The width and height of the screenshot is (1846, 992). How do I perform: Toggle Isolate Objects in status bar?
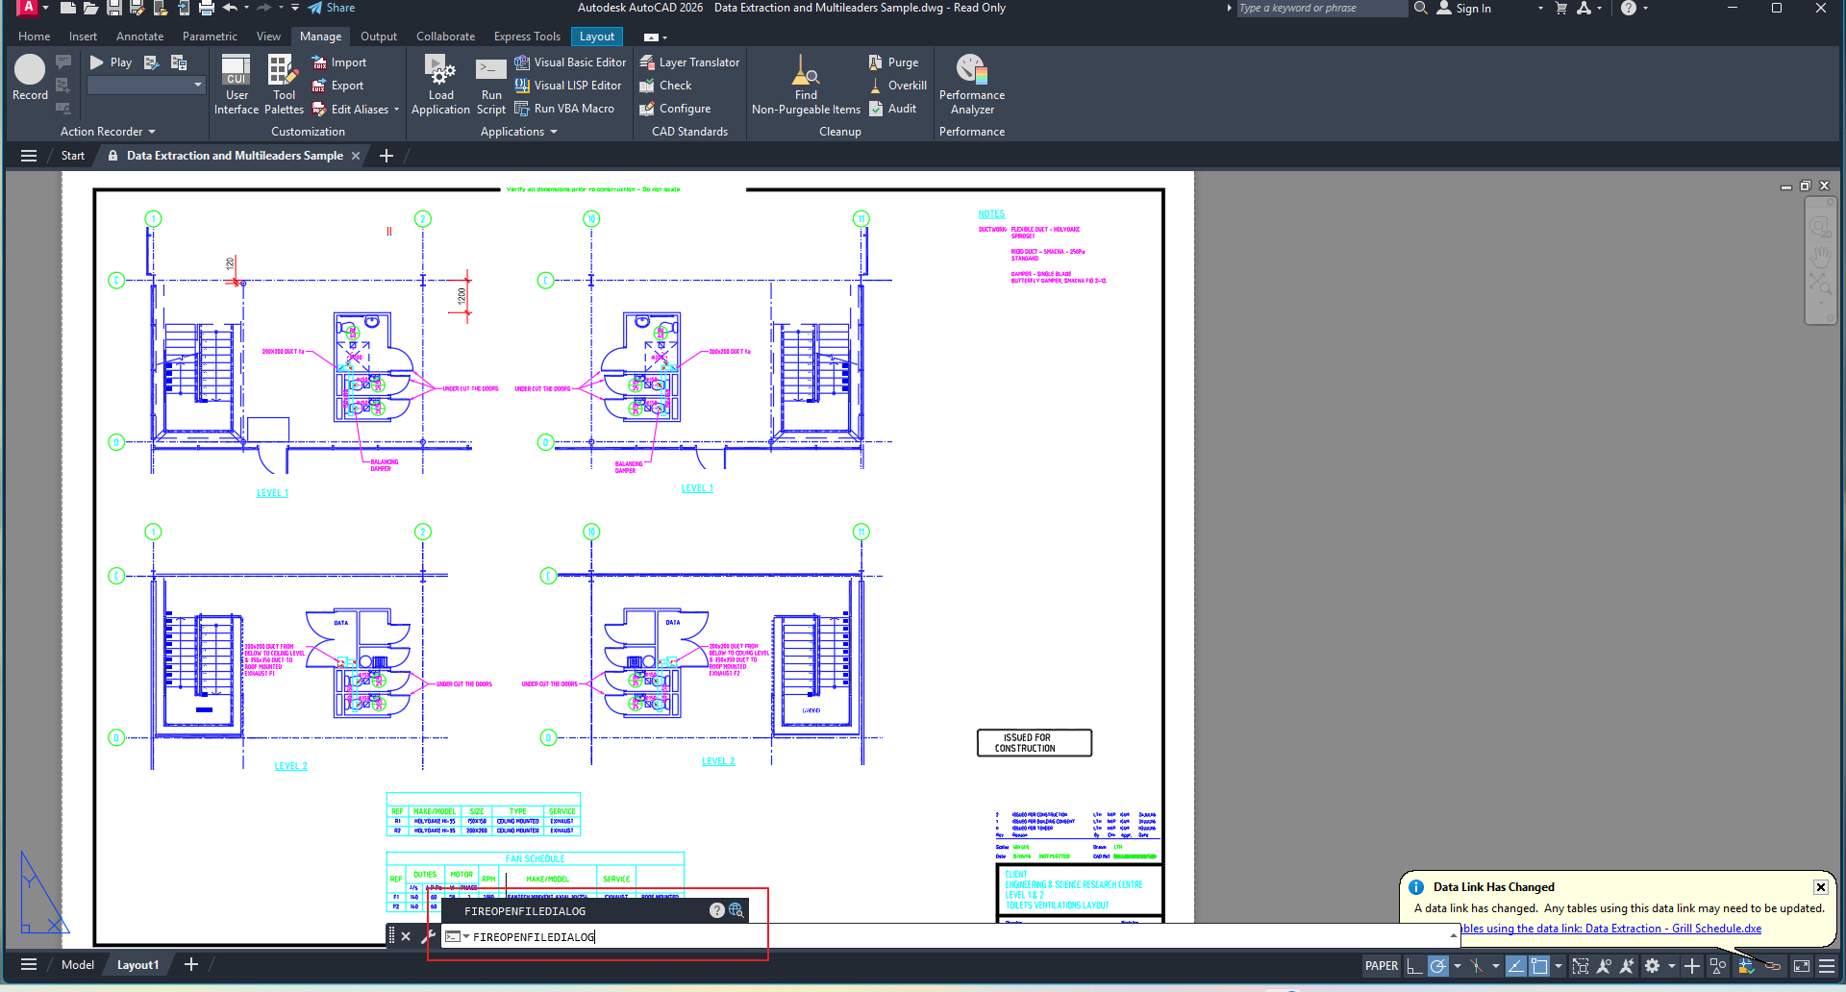click(1718, 966)
